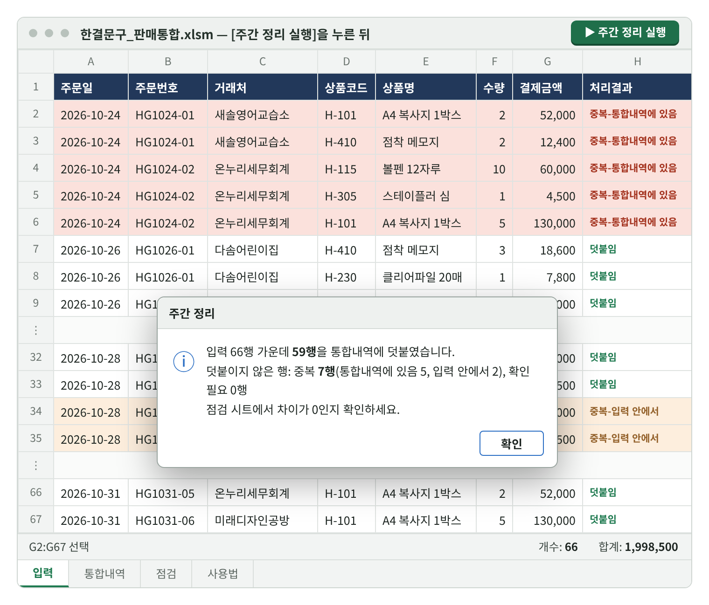Click the collapsed rows ellipsis below row 9

pos(36,330)
